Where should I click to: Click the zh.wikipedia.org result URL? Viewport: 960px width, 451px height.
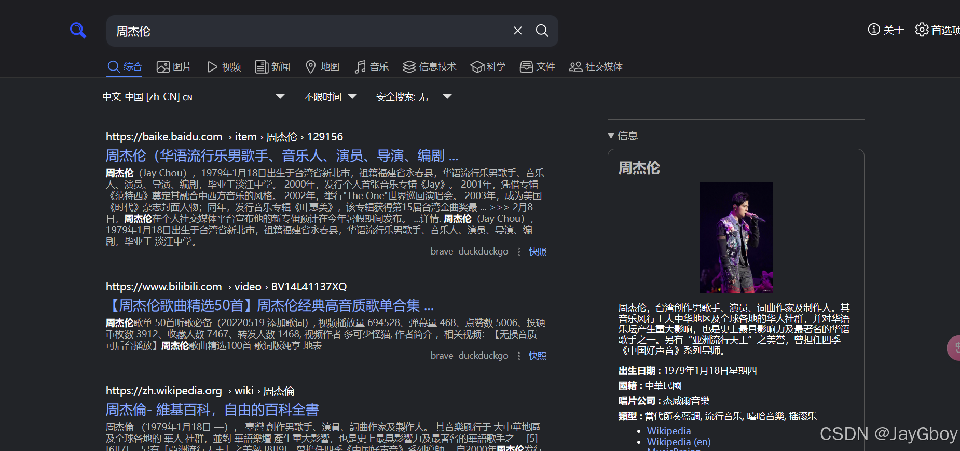click(x=200, y=391)
